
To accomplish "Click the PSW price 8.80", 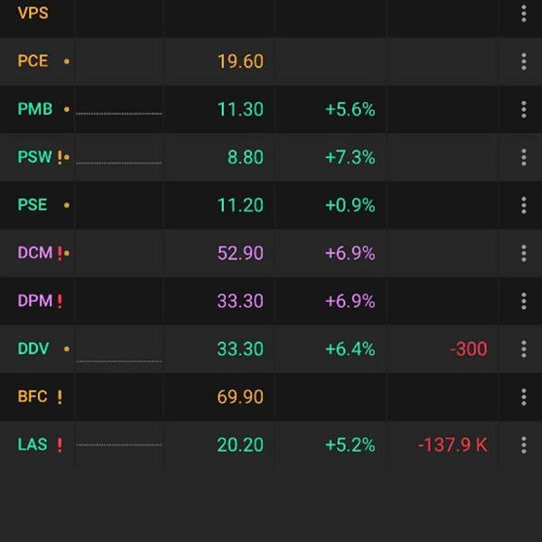I will [245, 157].
